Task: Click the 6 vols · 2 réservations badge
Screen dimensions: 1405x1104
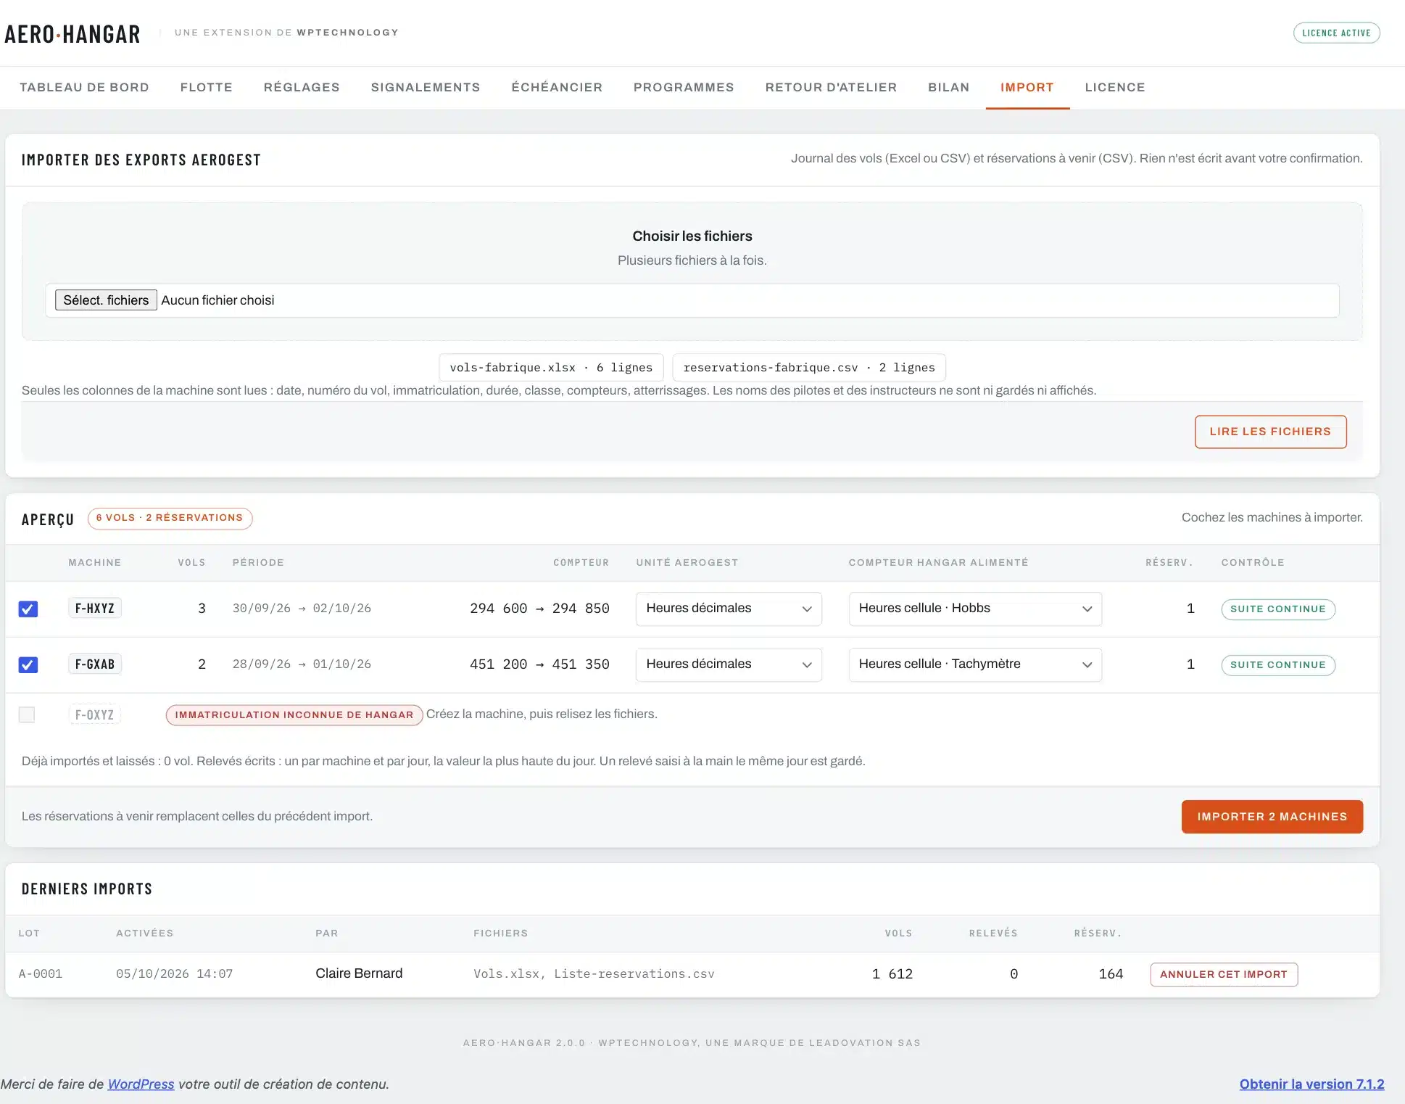Action: tap(170, 518)
